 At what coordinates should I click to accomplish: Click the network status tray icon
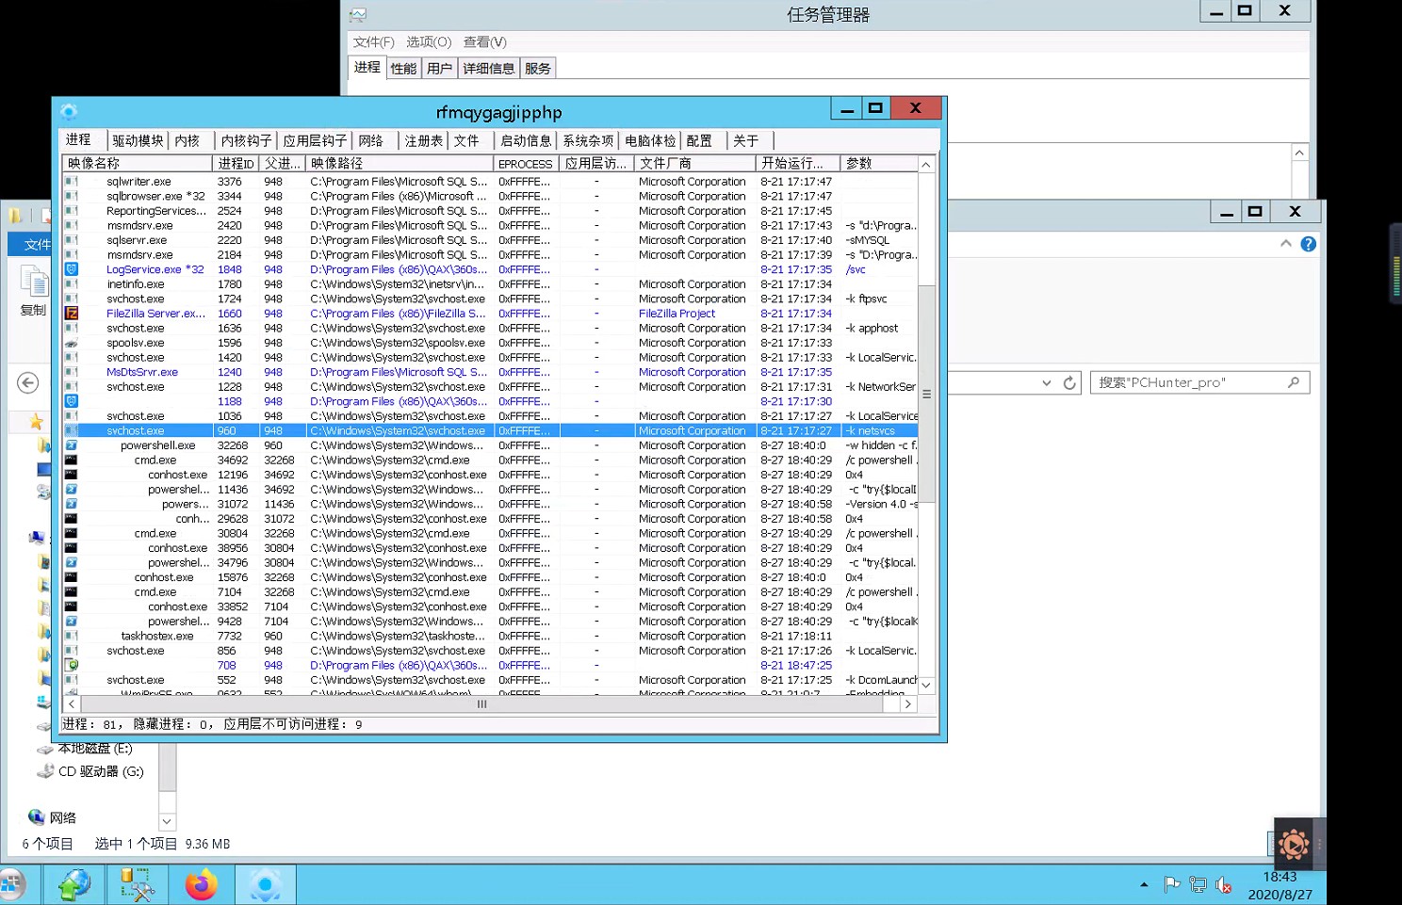click(1198, 885)
